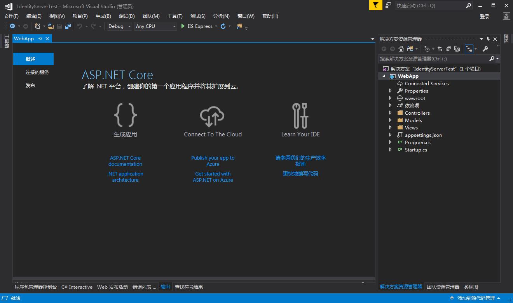Open the Debug configuration dropdown
This screenshot has height=303, width=513.
pyautogui.click(x=120, y=26)
